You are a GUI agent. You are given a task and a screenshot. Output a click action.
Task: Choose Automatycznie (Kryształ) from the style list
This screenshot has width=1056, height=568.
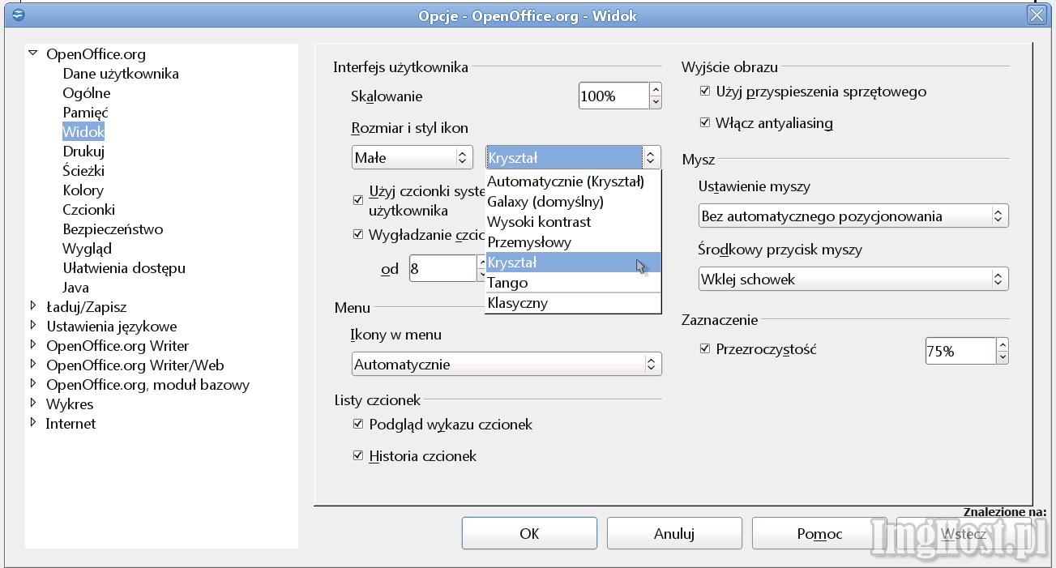(x=573, y=182)
